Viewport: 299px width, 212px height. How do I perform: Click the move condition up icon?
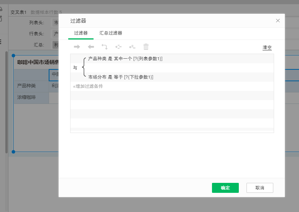(118, 47)
